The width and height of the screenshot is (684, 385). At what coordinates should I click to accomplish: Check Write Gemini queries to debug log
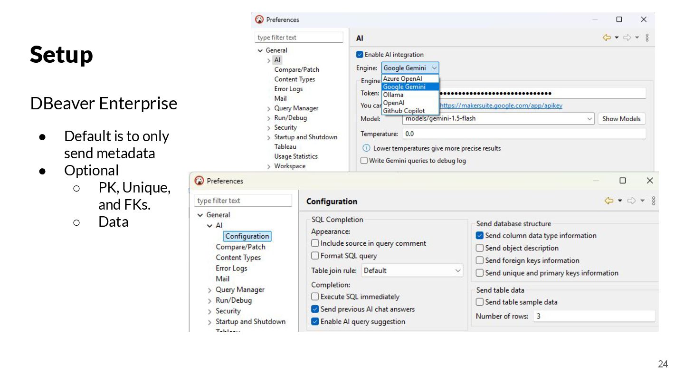point(364,161)
